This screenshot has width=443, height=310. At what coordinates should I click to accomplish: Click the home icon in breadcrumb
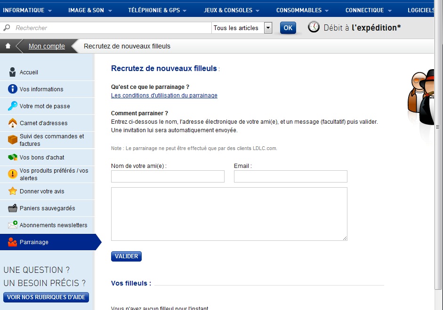pos(8,46)
